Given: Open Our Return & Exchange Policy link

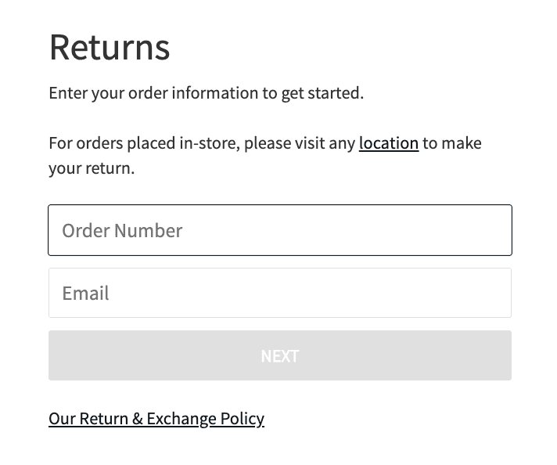Looking at the screenshot, I should coord(156,419).
